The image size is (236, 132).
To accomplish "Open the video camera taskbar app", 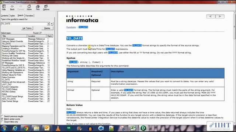I will [x=101, y=128].
